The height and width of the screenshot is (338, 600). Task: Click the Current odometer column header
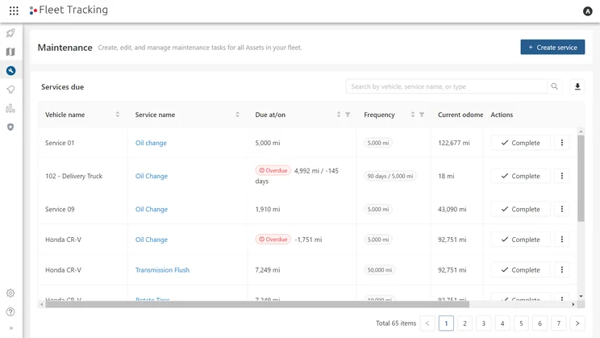[x=460, y=115]
